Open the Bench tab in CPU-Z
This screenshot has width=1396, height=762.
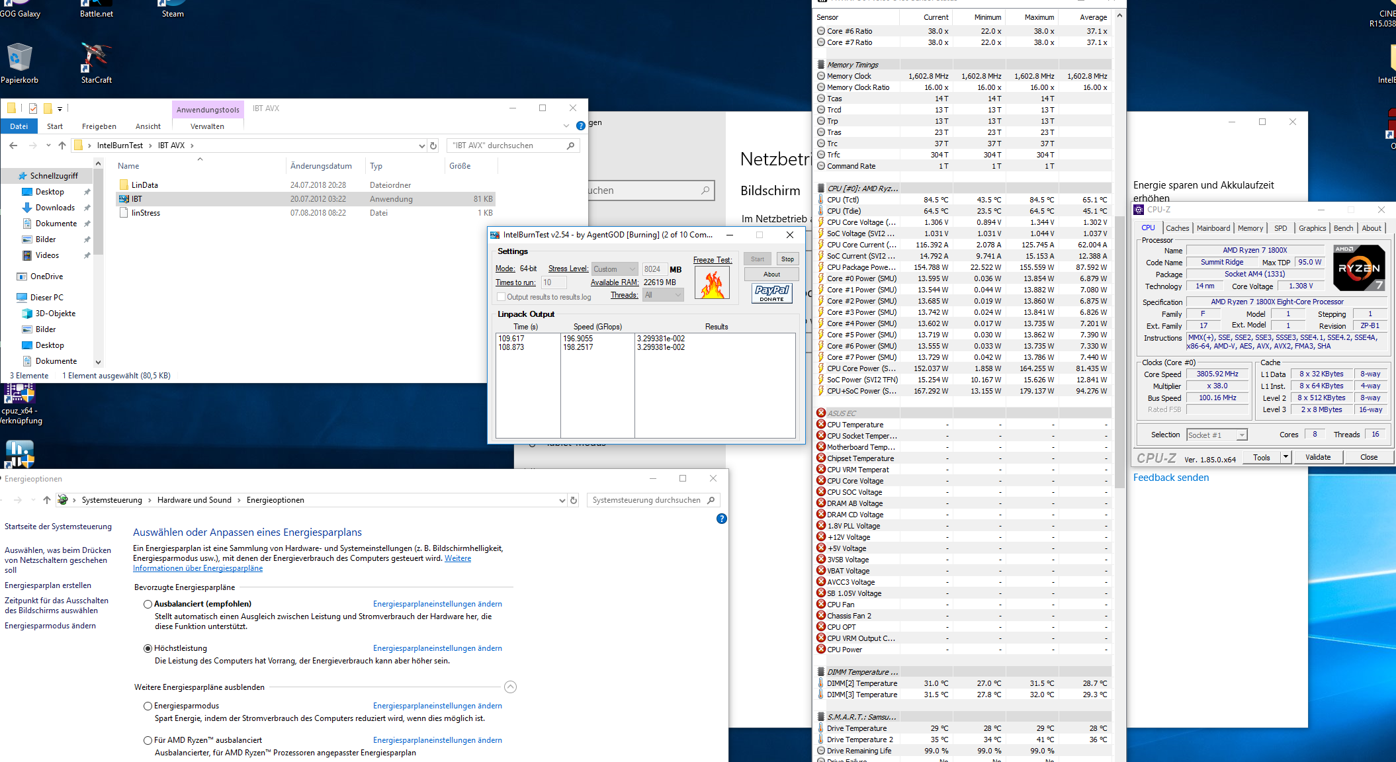coord(1343,228)
